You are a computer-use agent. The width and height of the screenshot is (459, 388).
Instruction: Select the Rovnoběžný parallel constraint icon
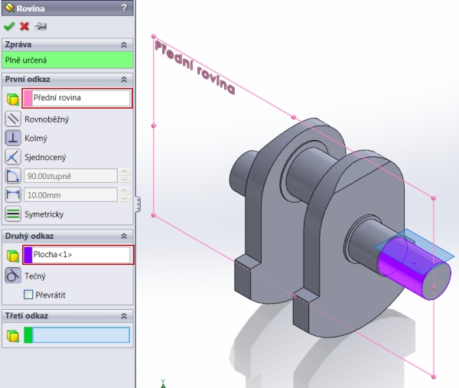[x=13, y=119]
